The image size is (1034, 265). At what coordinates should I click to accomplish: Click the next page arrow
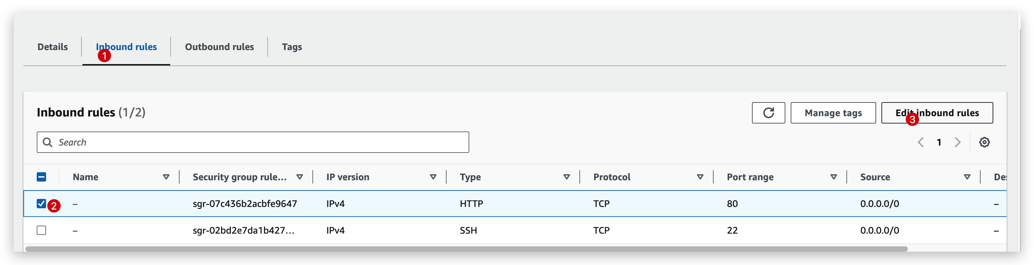958,142
